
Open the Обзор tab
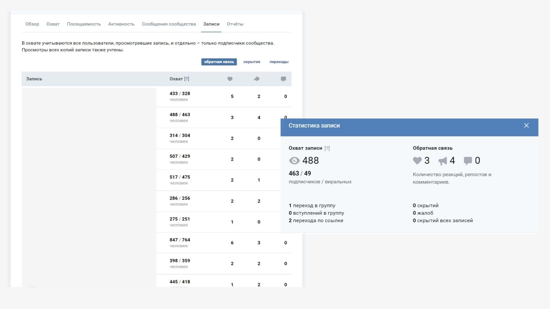coord(32,24)
